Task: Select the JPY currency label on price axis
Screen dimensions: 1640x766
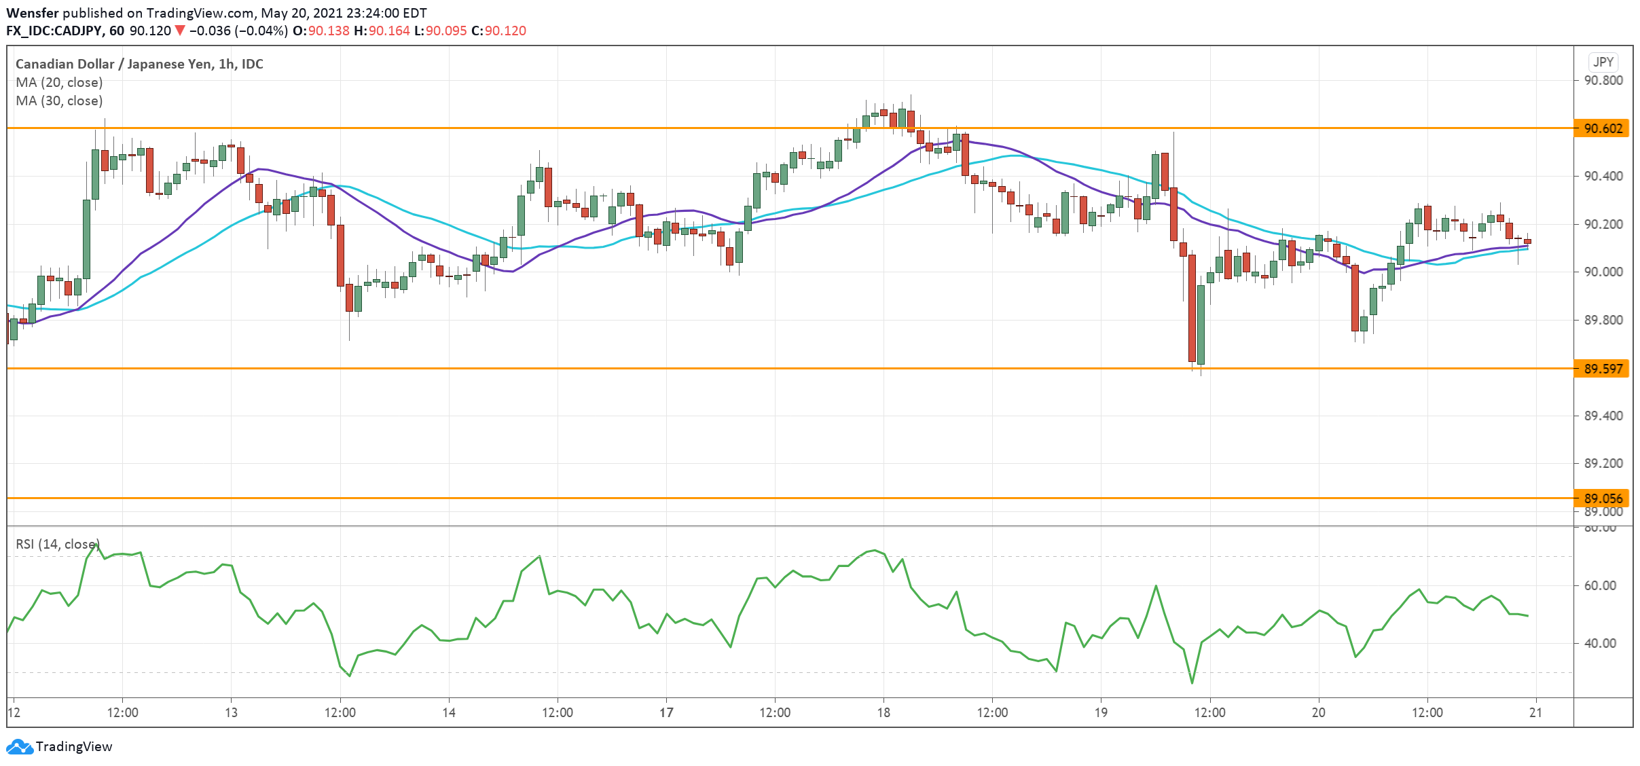Action: (x=1603, y=62)
